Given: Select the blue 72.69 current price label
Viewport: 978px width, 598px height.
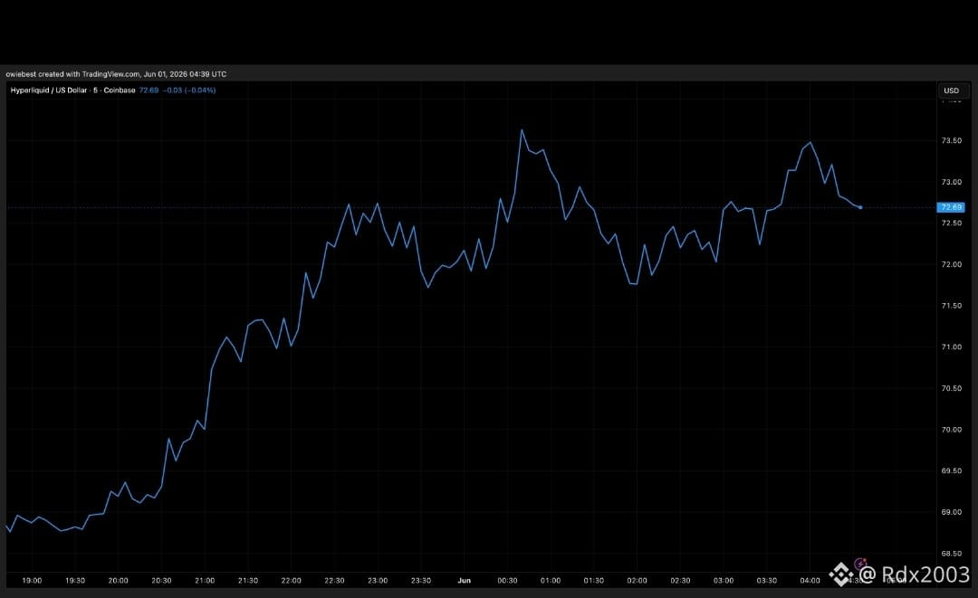Looking at the screenshot, I should pos(951,207).
